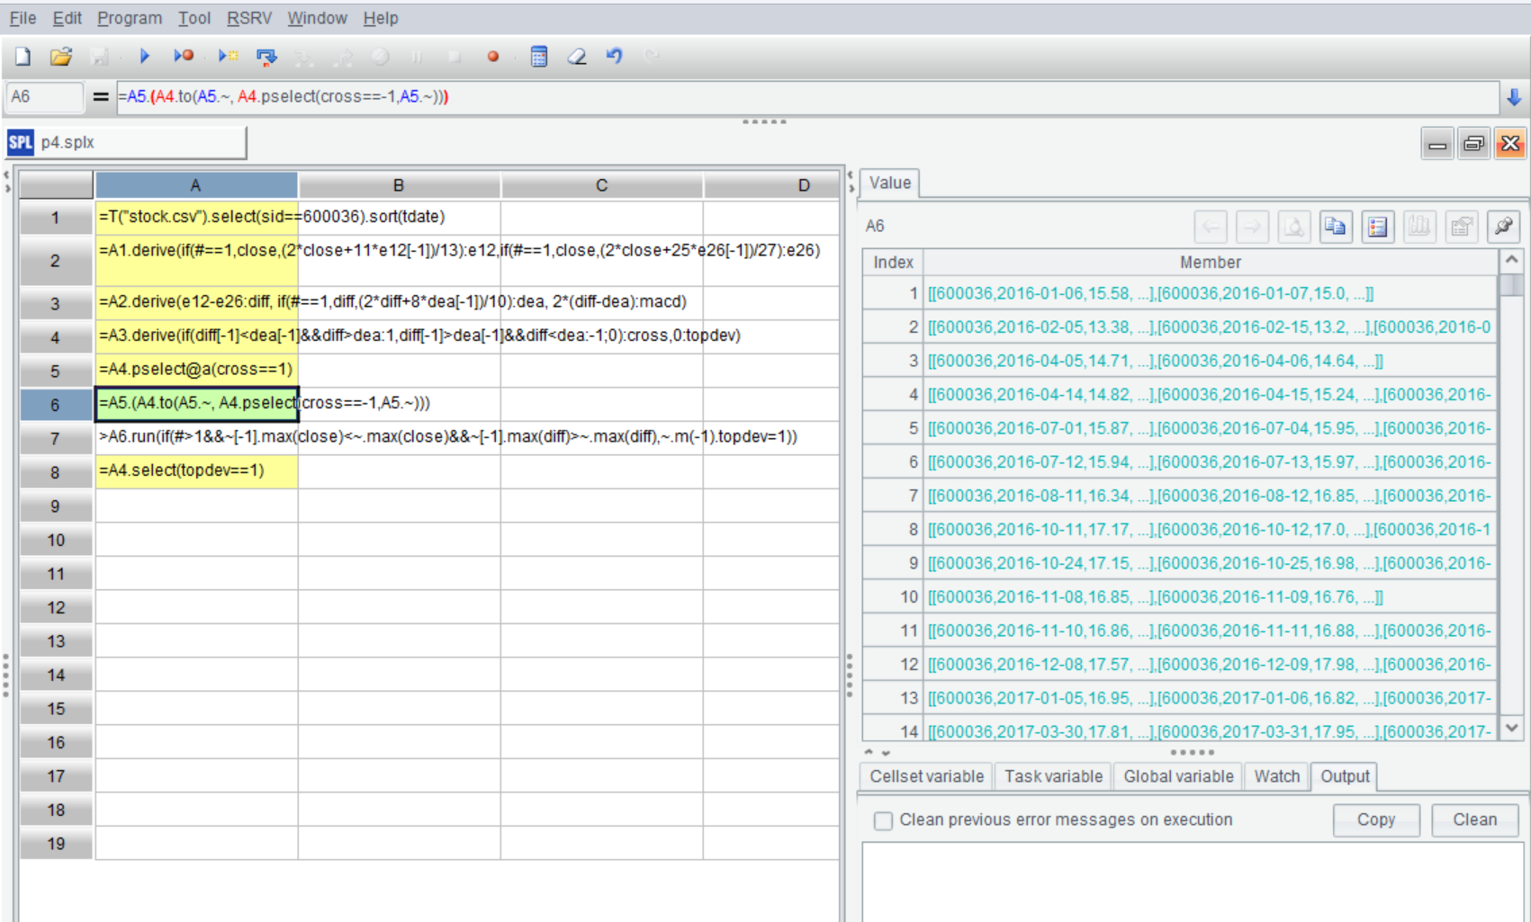Click the Copy button in Output panel
This screenshot has height=922, width=1531.
(x=1375, y=819)
